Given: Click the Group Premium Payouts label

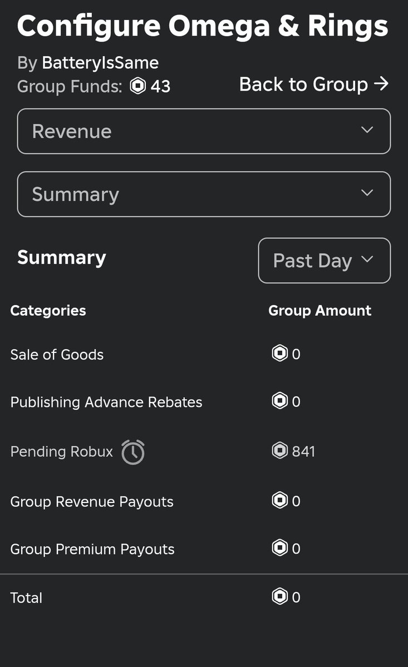Looking at the screenshot, I should coord(92,549).
